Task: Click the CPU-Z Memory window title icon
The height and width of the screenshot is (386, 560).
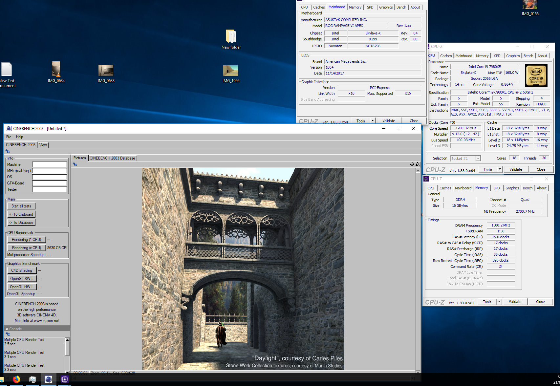Action: (x=426, y=179)
